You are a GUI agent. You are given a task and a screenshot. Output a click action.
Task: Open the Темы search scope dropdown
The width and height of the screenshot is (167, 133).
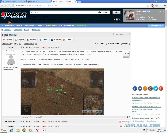coord(106,12)
